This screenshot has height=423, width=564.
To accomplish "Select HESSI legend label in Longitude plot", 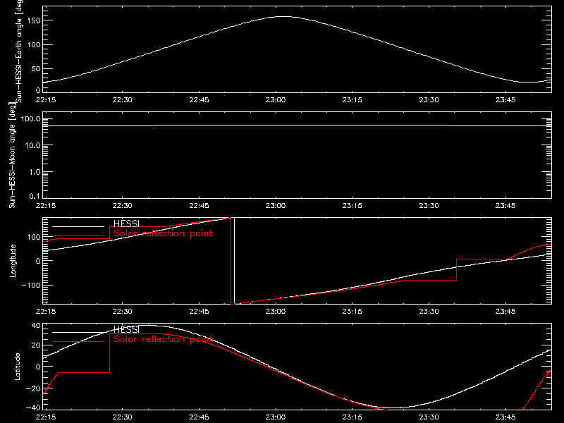I will click(x=126, y=223).
